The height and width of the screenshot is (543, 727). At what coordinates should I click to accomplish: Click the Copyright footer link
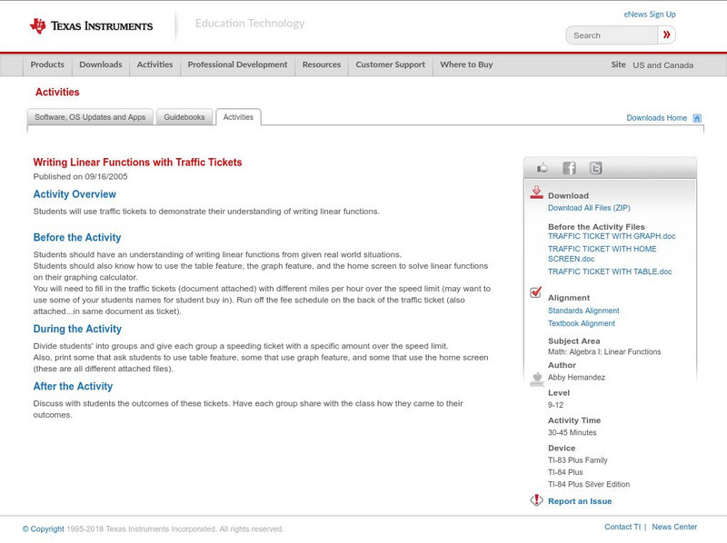pos(43,529)
